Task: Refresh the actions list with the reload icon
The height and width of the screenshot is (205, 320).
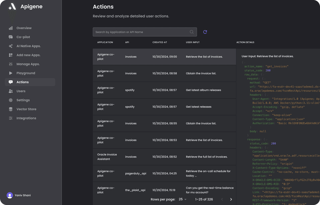Action: pyautogui.click(x=205, y=32)
